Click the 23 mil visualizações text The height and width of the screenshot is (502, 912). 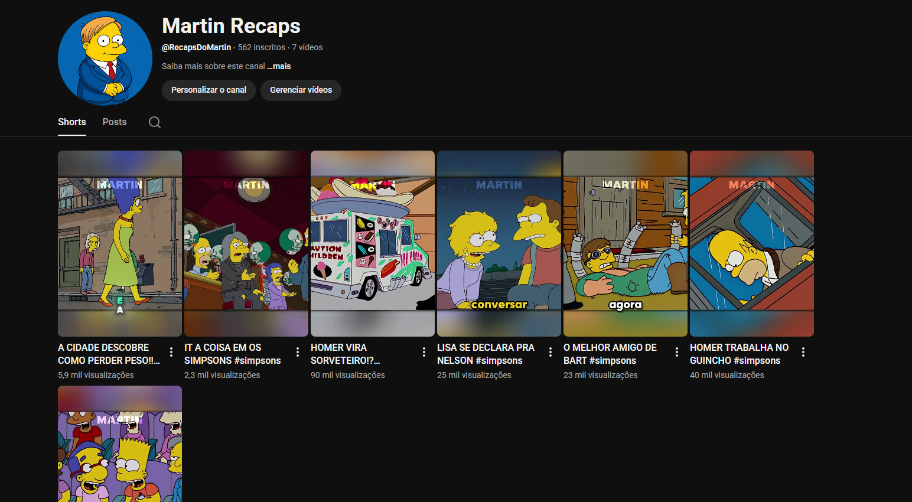click(x=601, y=375)
